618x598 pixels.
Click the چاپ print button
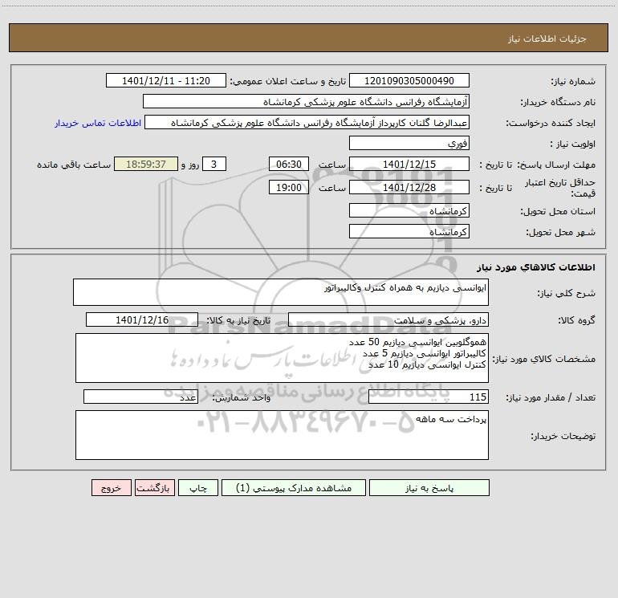click(198, 487)
